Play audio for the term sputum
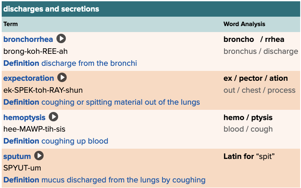 coord(39,156)
